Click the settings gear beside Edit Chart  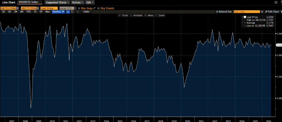coord(281,12)
